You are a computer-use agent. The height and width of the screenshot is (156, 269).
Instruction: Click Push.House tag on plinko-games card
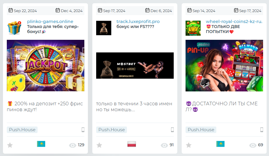[22, 130]
